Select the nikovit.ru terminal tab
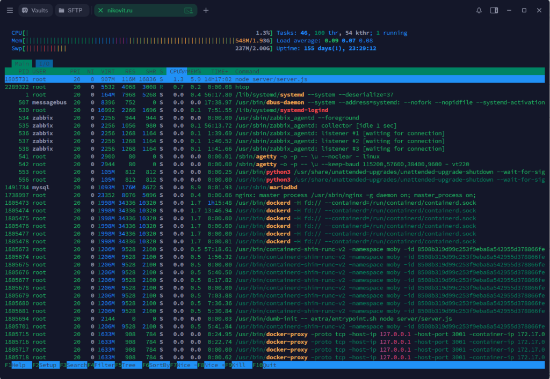Screen dimensions: 550x379 [146, 11]
